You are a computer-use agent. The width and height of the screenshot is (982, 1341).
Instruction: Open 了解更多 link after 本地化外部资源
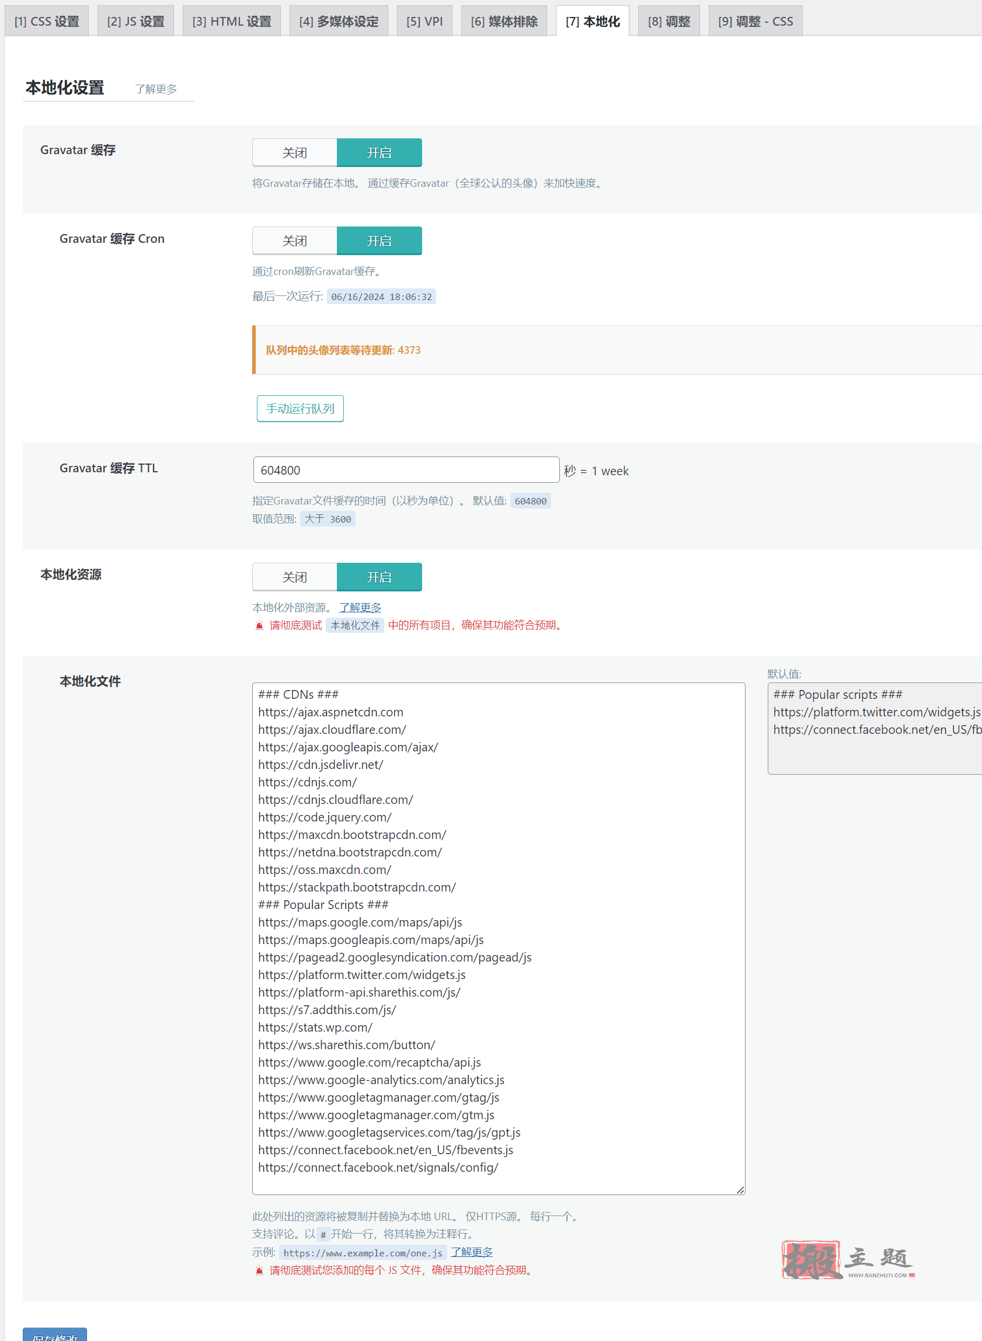point(360,608)
